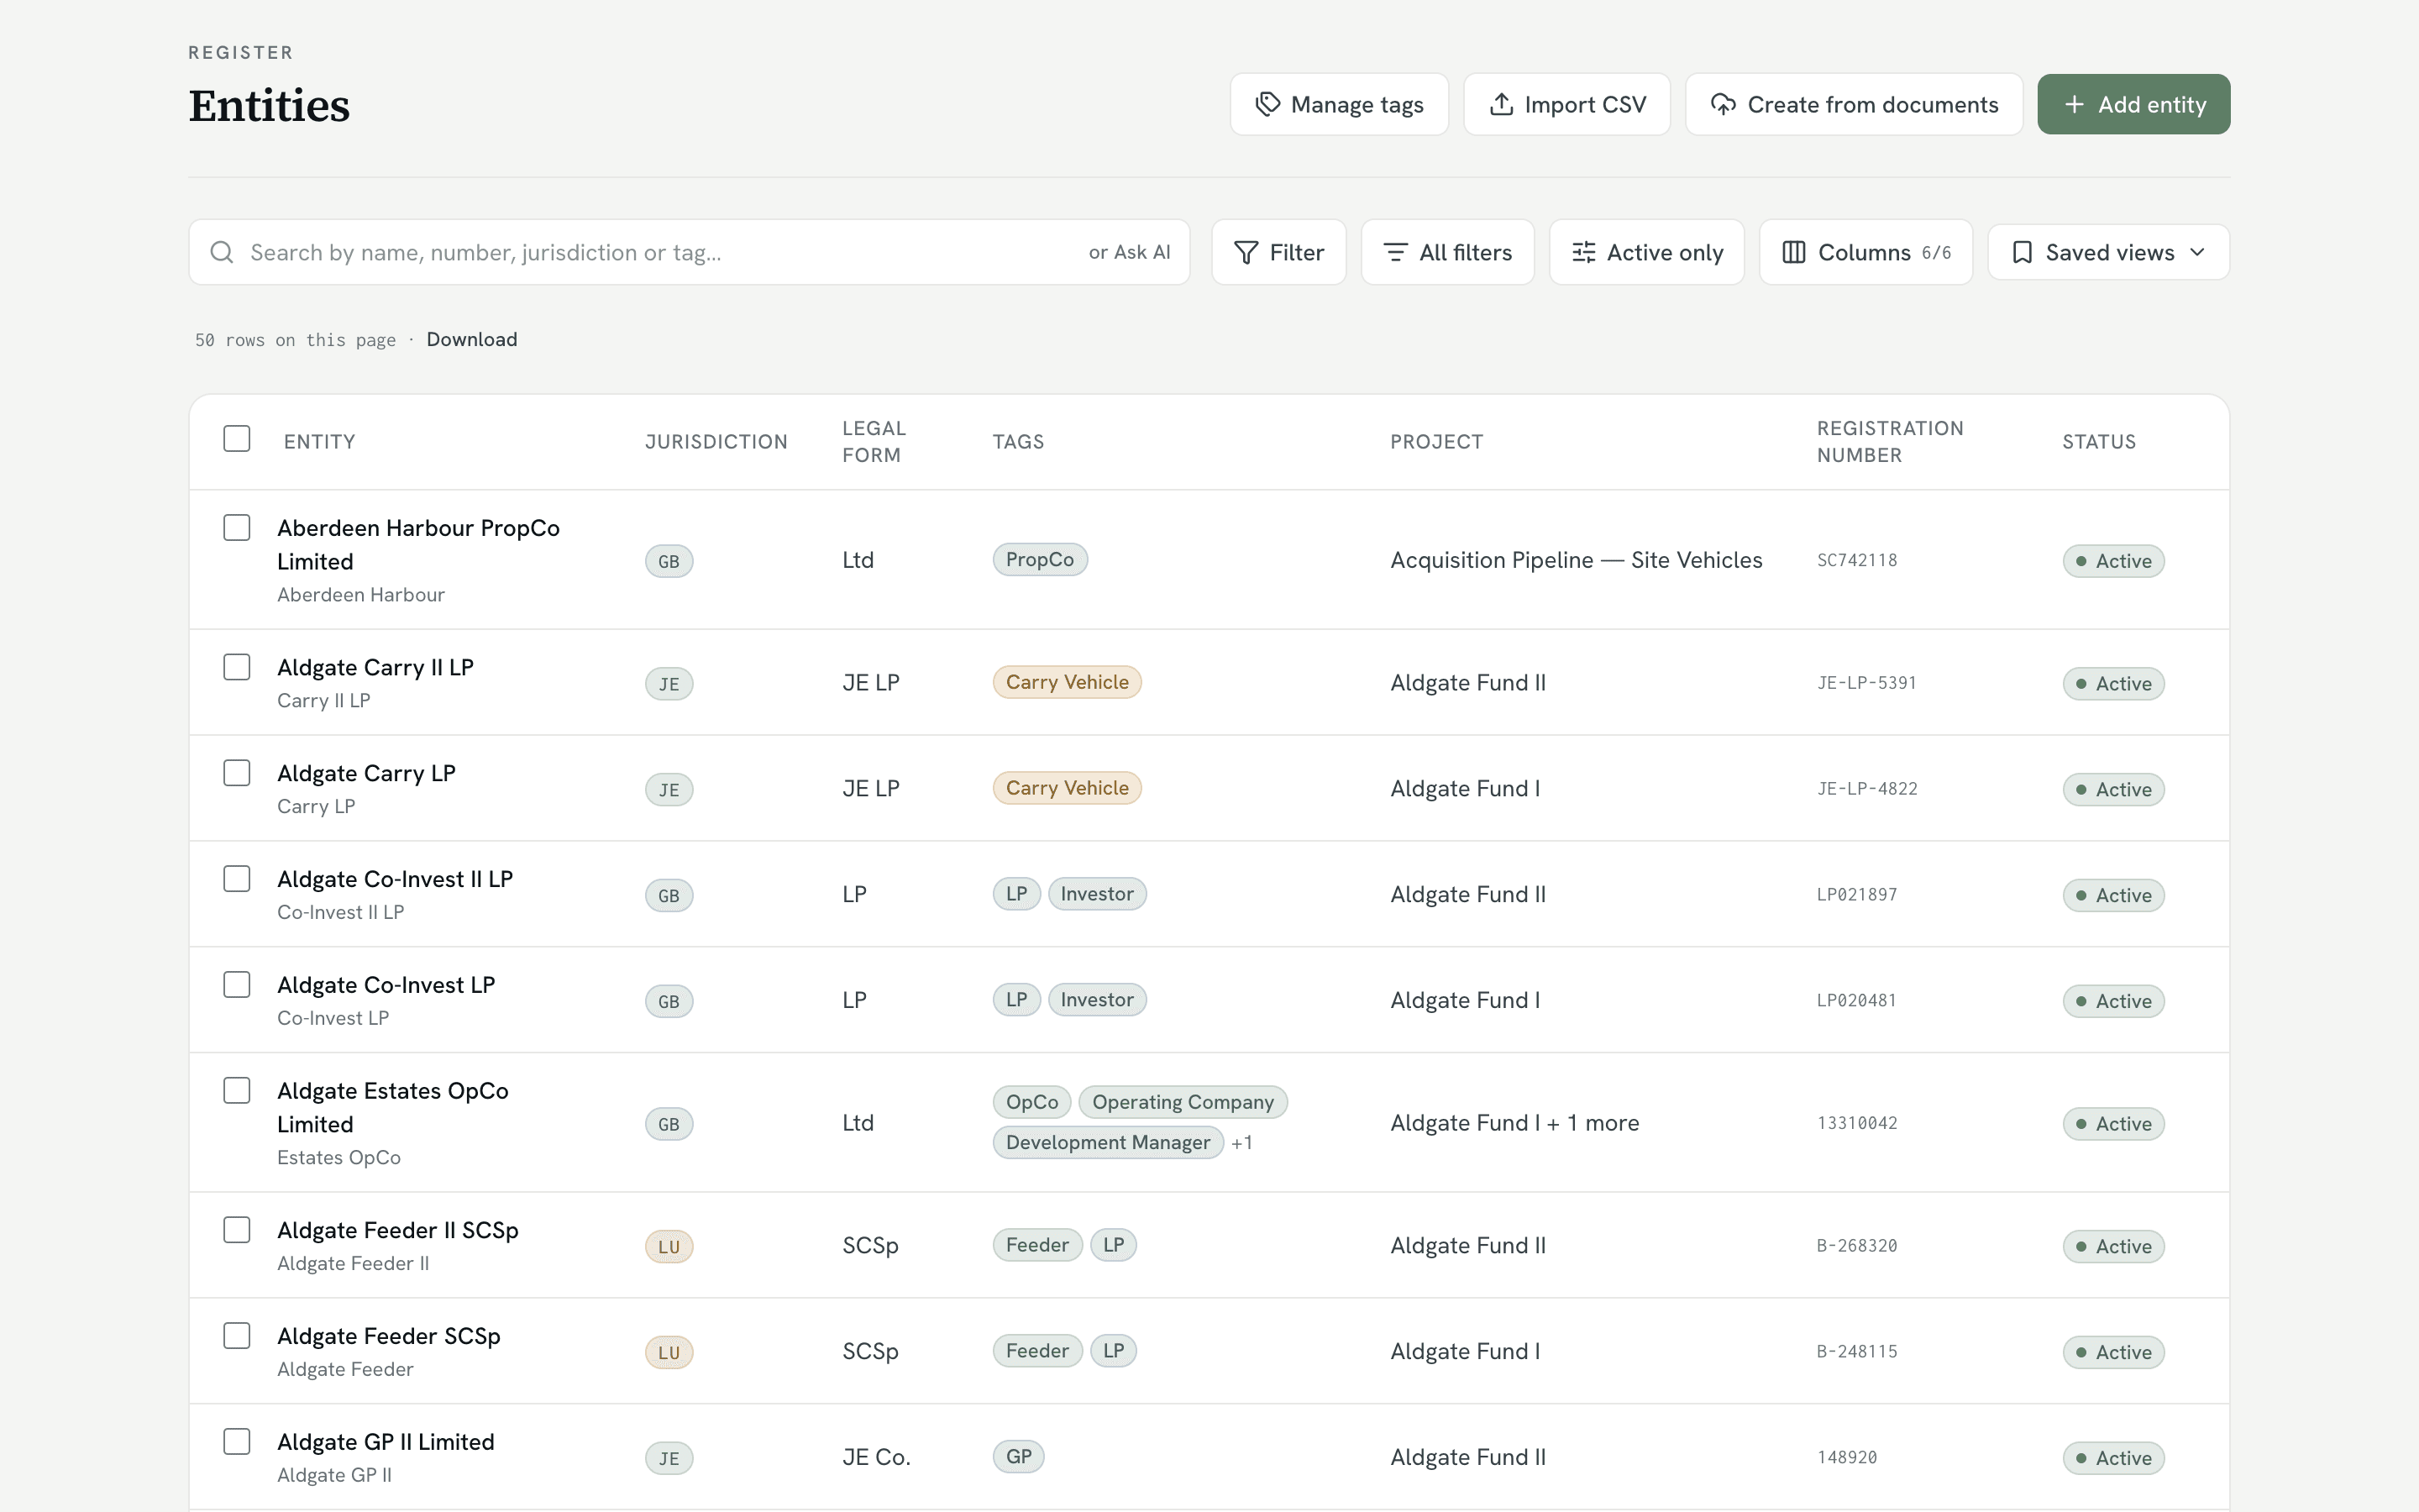The width and height of the screenshot is (2419, 1512).
Task: Tick the Aldgate Feeder SCSp checkbox
Action: pyautogui.click(x=237, y=1336)
